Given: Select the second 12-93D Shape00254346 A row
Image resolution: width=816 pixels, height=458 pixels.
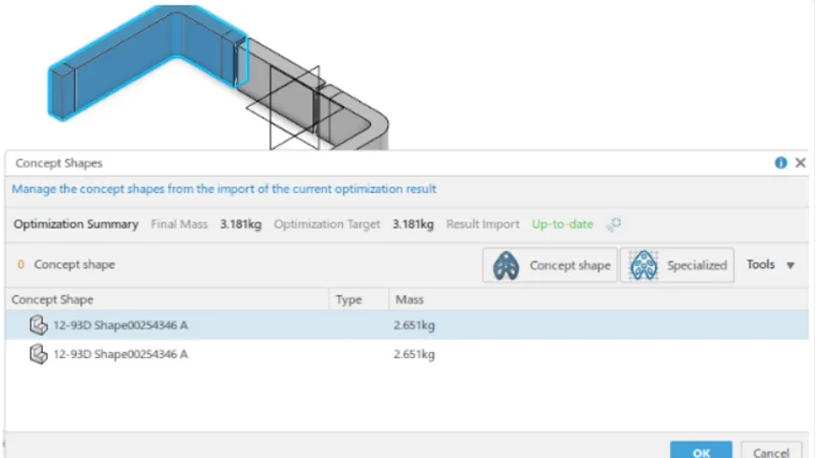Looking at the screenshot, I should pyautogui.click(x=120, y=354).
